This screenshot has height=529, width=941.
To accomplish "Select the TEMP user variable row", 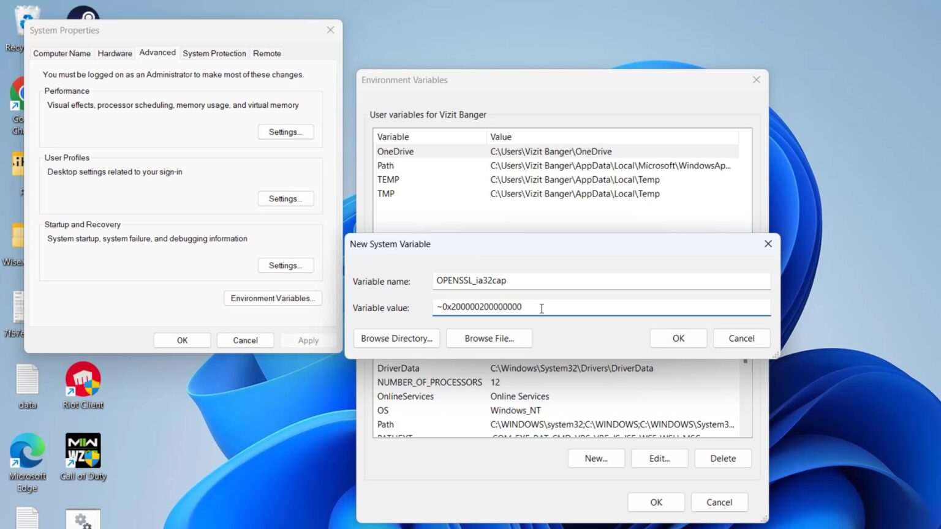I will click(x=388, y=179).
